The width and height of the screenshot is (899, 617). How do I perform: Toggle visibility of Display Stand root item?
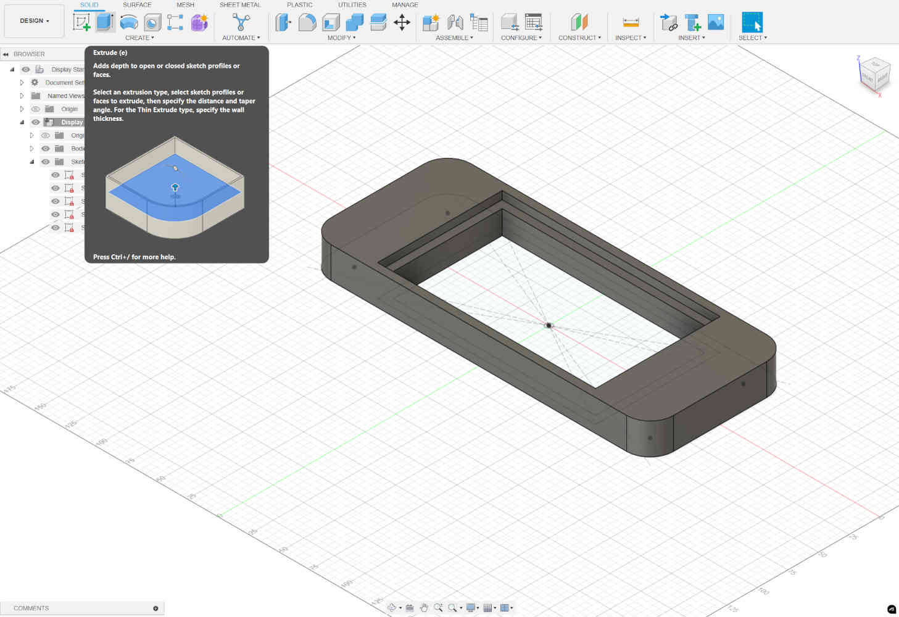[x=26, y=70]
